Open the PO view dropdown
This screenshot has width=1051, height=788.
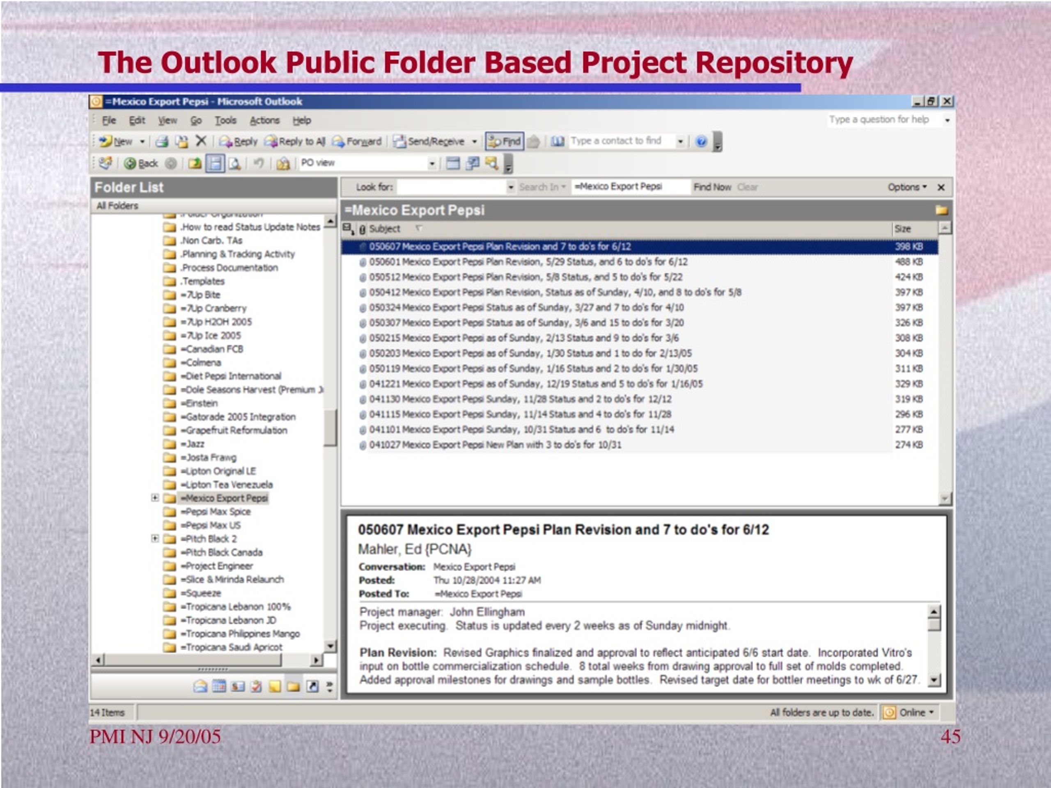(x=432, y=164)
